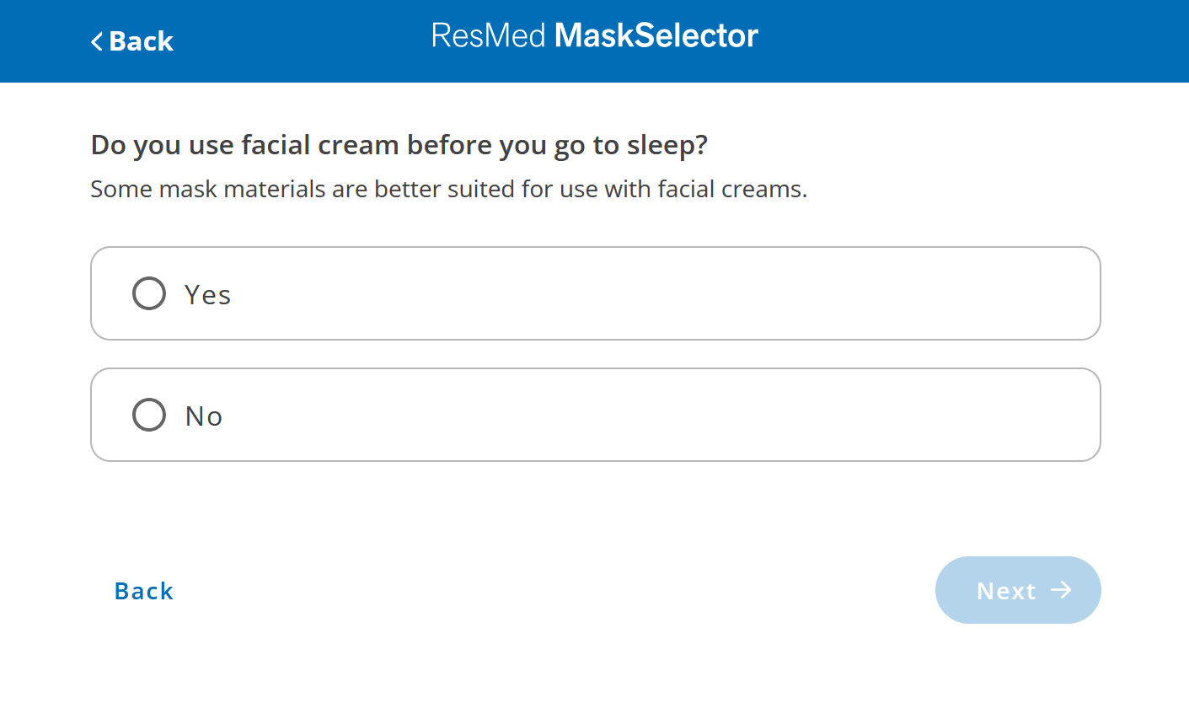The height and width of the screenshot is (719, 1189).
Task: Click the Yes answer card
Action: pyautogui.click(x=595, y=293)
